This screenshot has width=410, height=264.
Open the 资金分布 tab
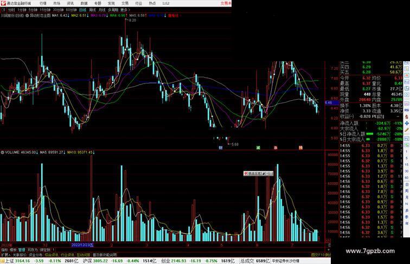coord(36,255)
